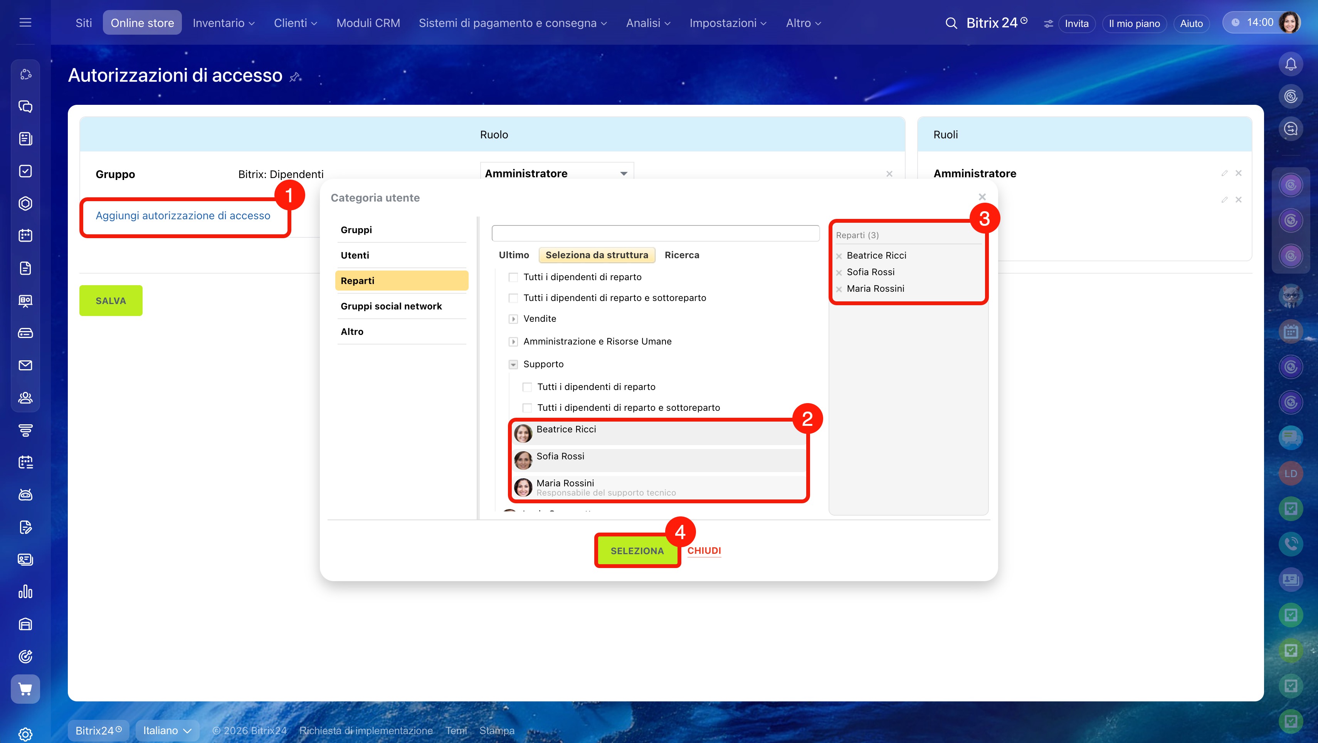Open the settings gear in sidebar
The image size is (1318, 743).
(25, 734)
